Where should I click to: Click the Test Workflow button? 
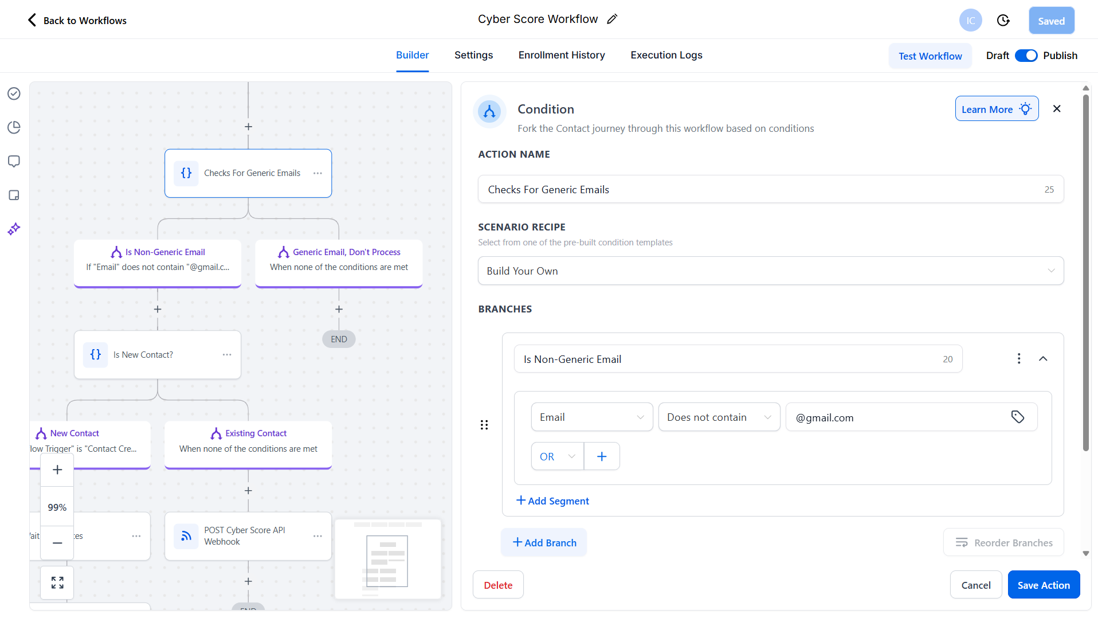click(930, 56)
